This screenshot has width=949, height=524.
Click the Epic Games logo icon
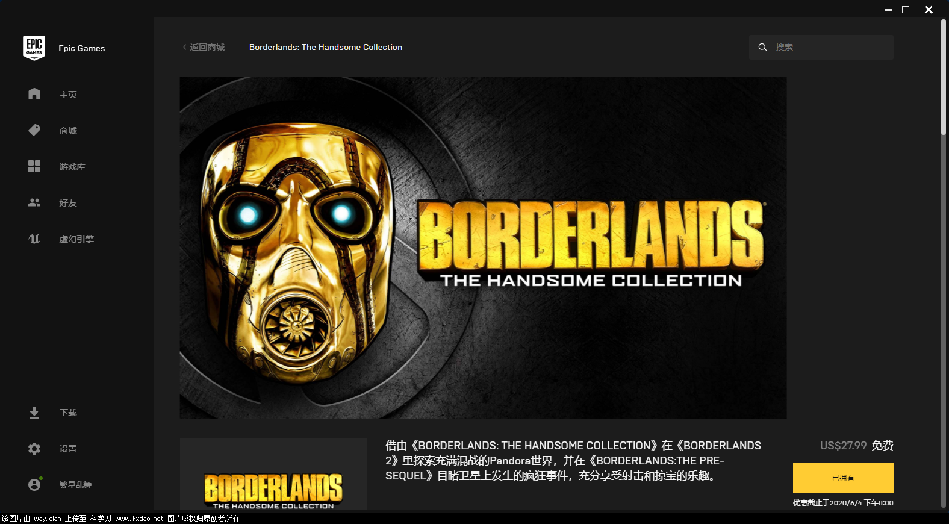pyautogui.click(x=34, y=48)
